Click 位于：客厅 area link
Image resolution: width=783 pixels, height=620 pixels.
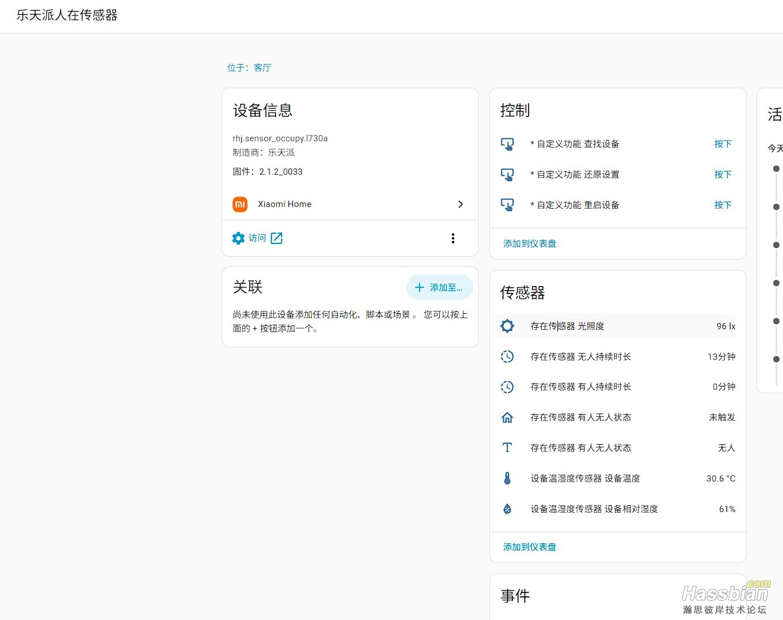(x=249, y=67)
